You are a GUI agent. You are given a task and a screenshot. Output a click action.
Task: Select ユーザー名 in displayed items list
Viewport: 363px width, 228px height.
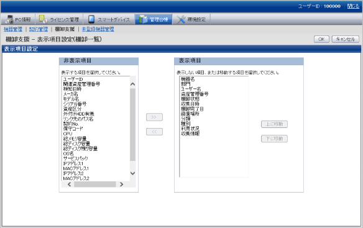coord(191,89)
